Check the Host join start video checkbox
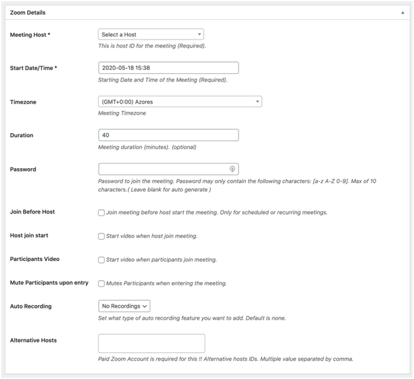This screenshot has height=379, width=414. pyautogui.click(x=102, y=236)
